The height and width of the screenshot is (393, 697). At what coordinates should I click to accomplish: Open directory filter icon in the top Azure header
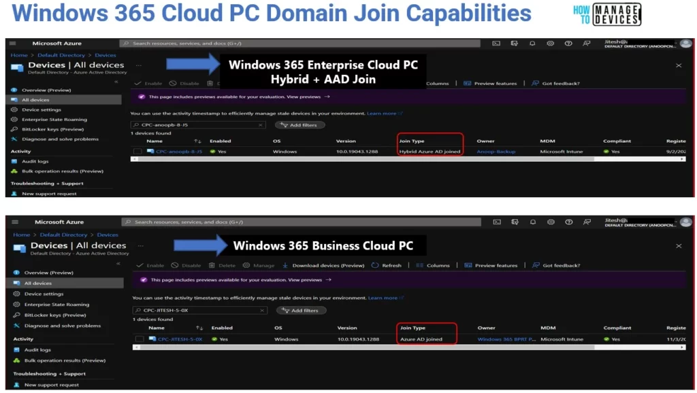coord(515,44)
